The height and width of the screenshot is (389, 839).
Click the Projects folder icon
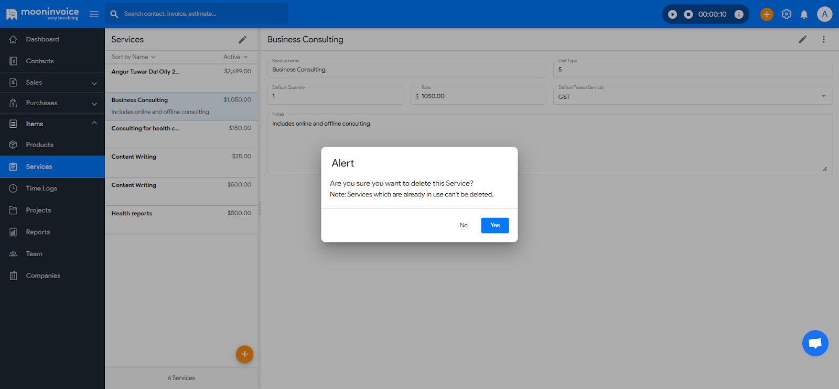pos(13,210)
